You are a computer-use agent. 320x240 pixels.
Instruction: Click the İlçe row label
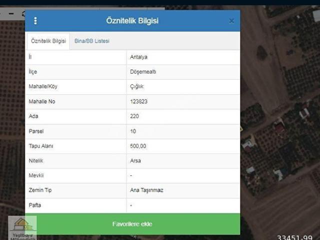[33, 72]
